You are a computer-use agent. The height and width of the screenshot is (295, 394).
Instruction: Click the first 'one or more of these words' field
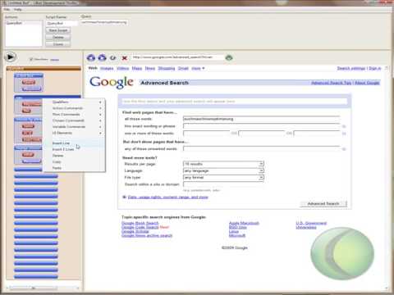pyautogui.click(x=206, y=133)
